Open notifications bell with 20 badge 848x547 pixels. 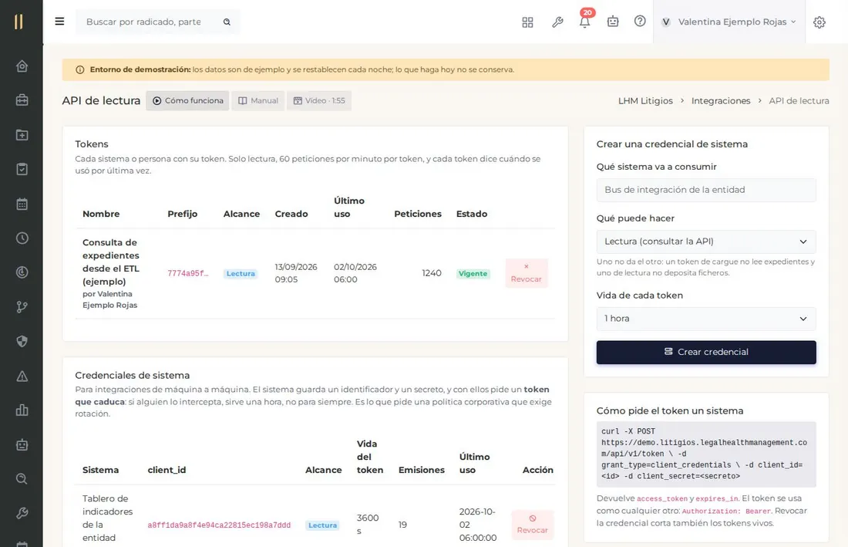pyautogui.click(x=584, y=21)
